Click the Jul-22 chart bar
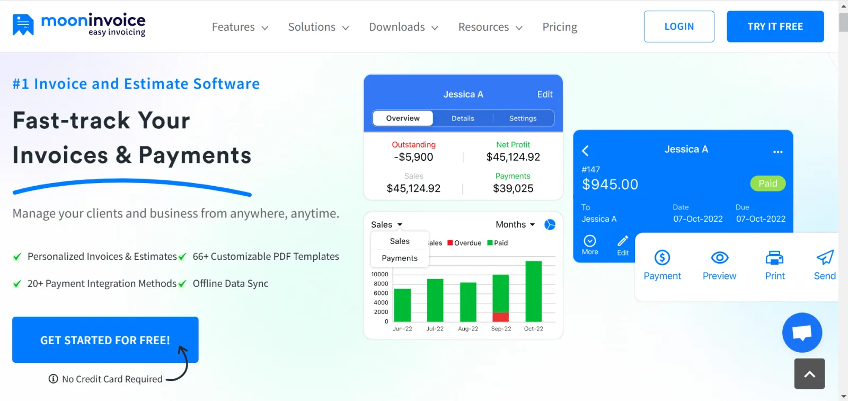This screenshot has height=401, width=848. pyautogui.click(x=435, y=300)
